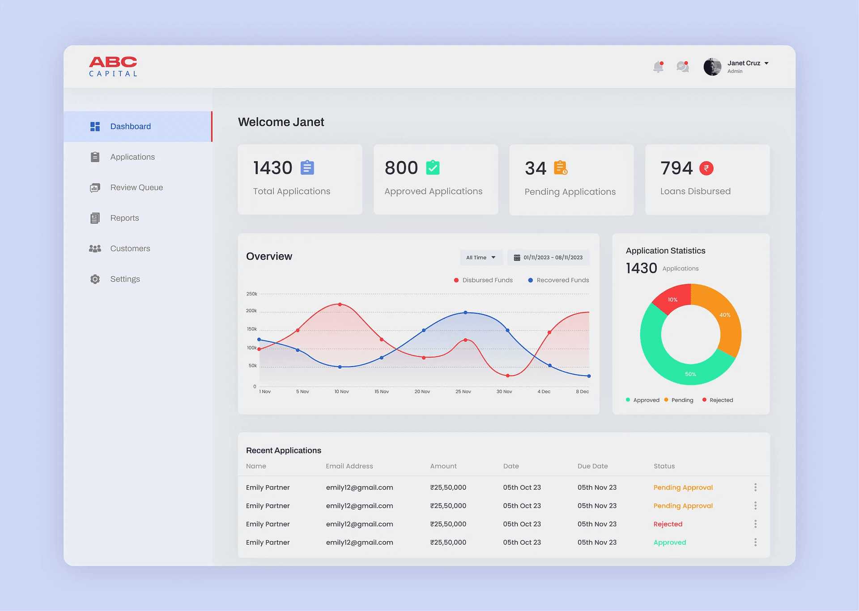Open the 34 Pending Applications card

click(571, 179)
